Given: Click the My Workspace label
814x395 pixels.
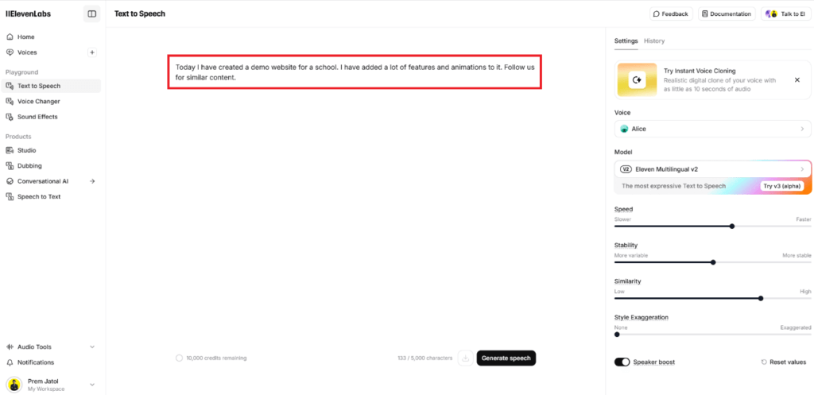Looking at the screenshot, I should (46, 389).
